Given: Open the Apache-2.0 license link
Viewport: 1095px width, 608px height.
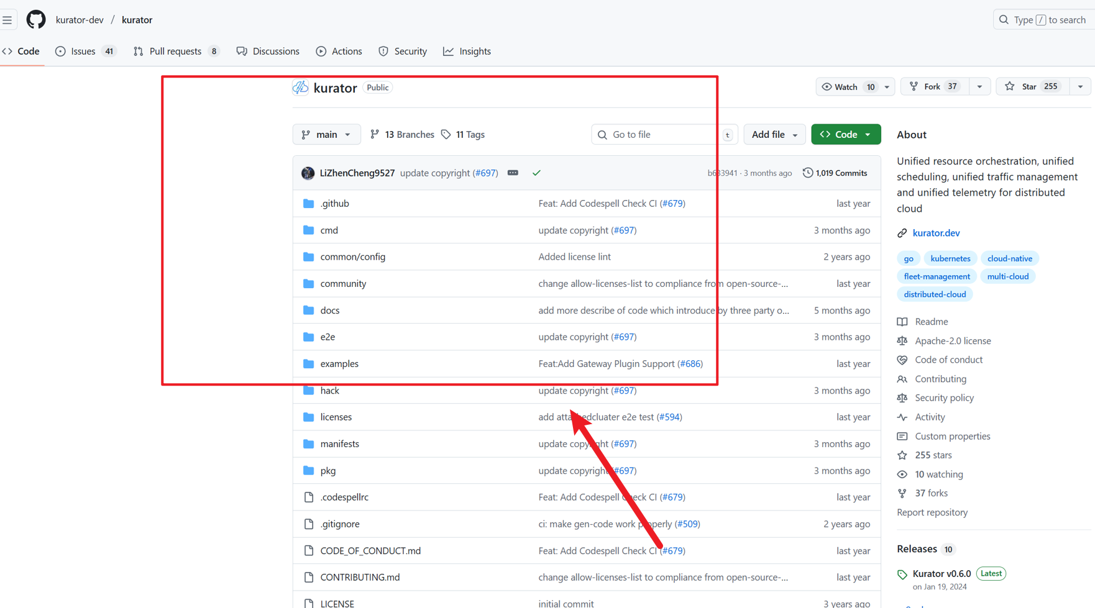Looking at the screenshot, I should point(953,341).
